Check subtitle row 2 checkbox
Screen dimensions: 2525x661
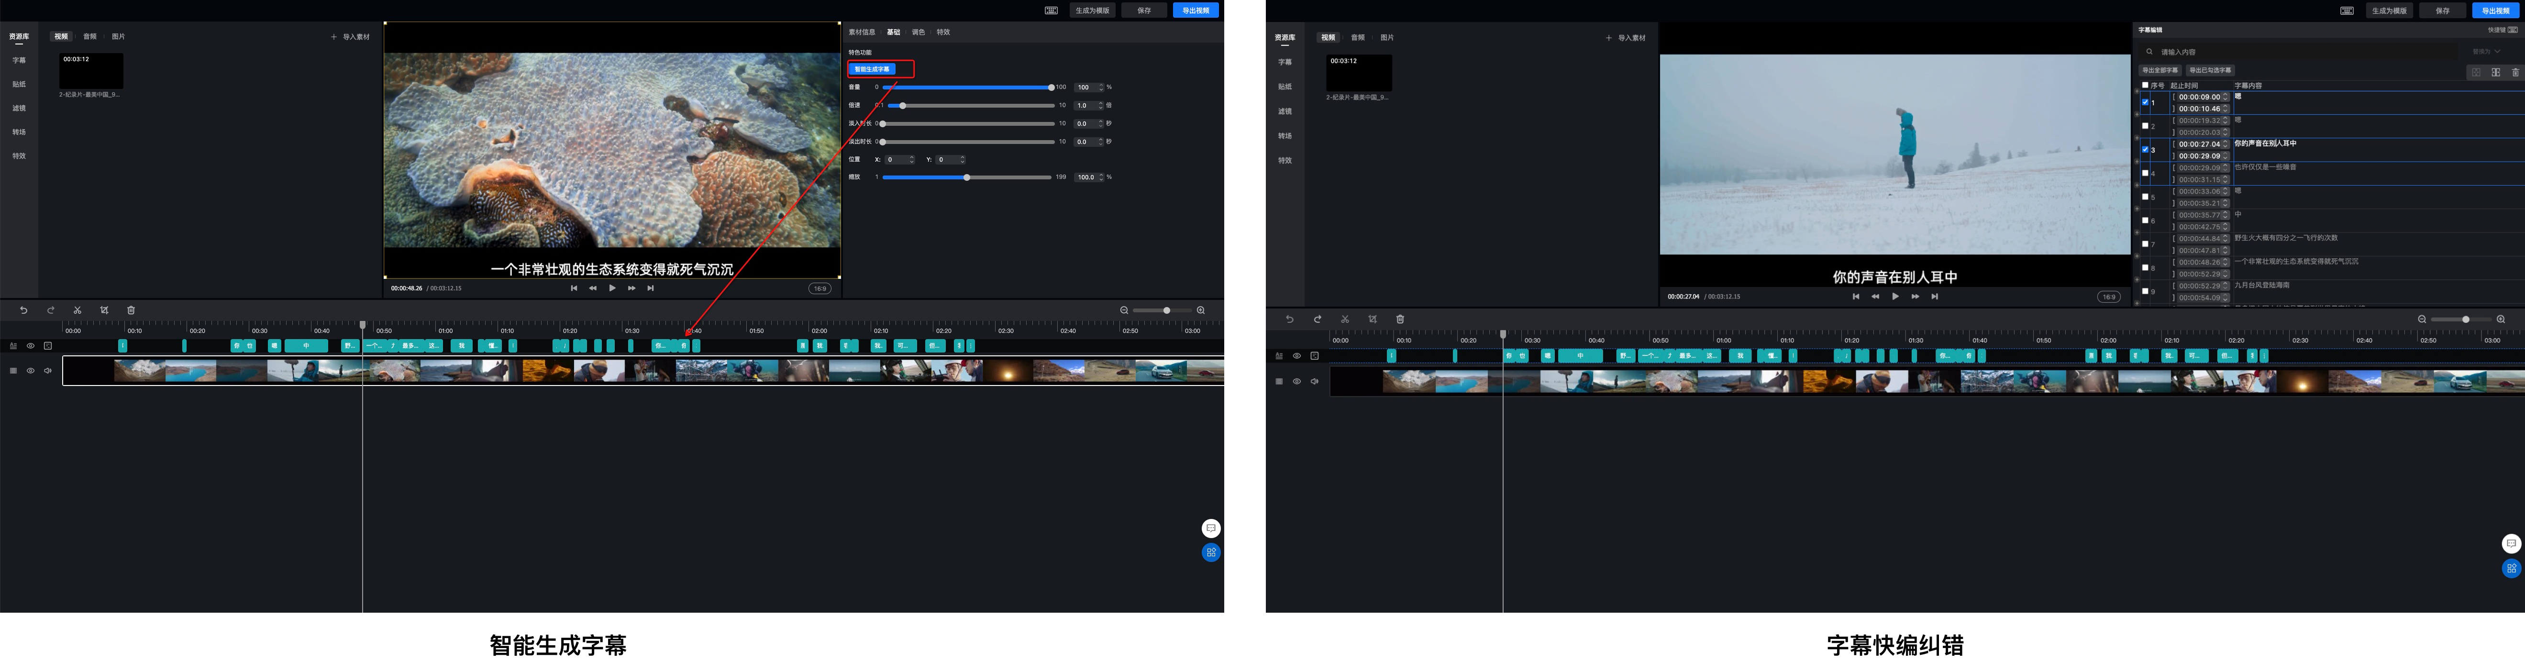point(2145,125)
